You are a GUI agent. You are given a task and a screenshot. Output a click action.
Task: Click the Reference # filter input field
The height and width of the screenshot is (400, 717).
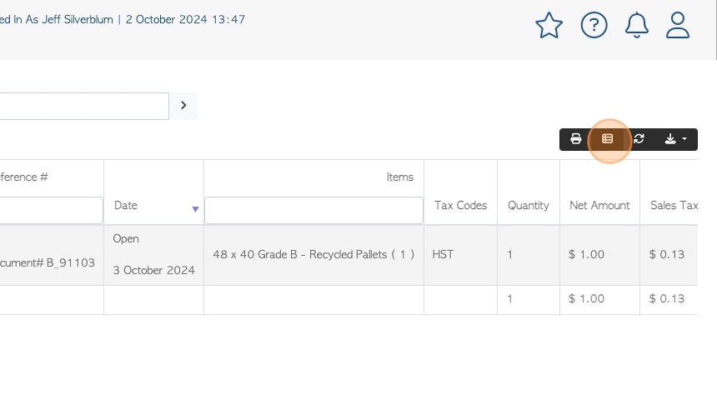pyautogui.click(x=51, y=210)
